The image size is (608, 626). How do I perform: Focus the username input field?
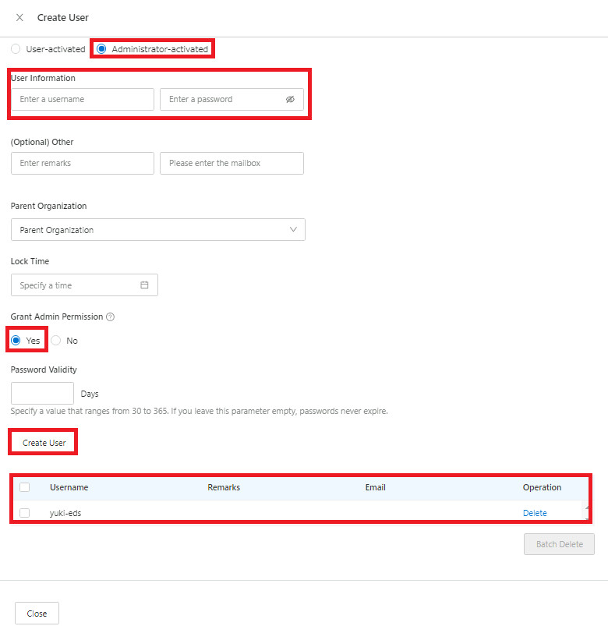(x=82, y=100)
